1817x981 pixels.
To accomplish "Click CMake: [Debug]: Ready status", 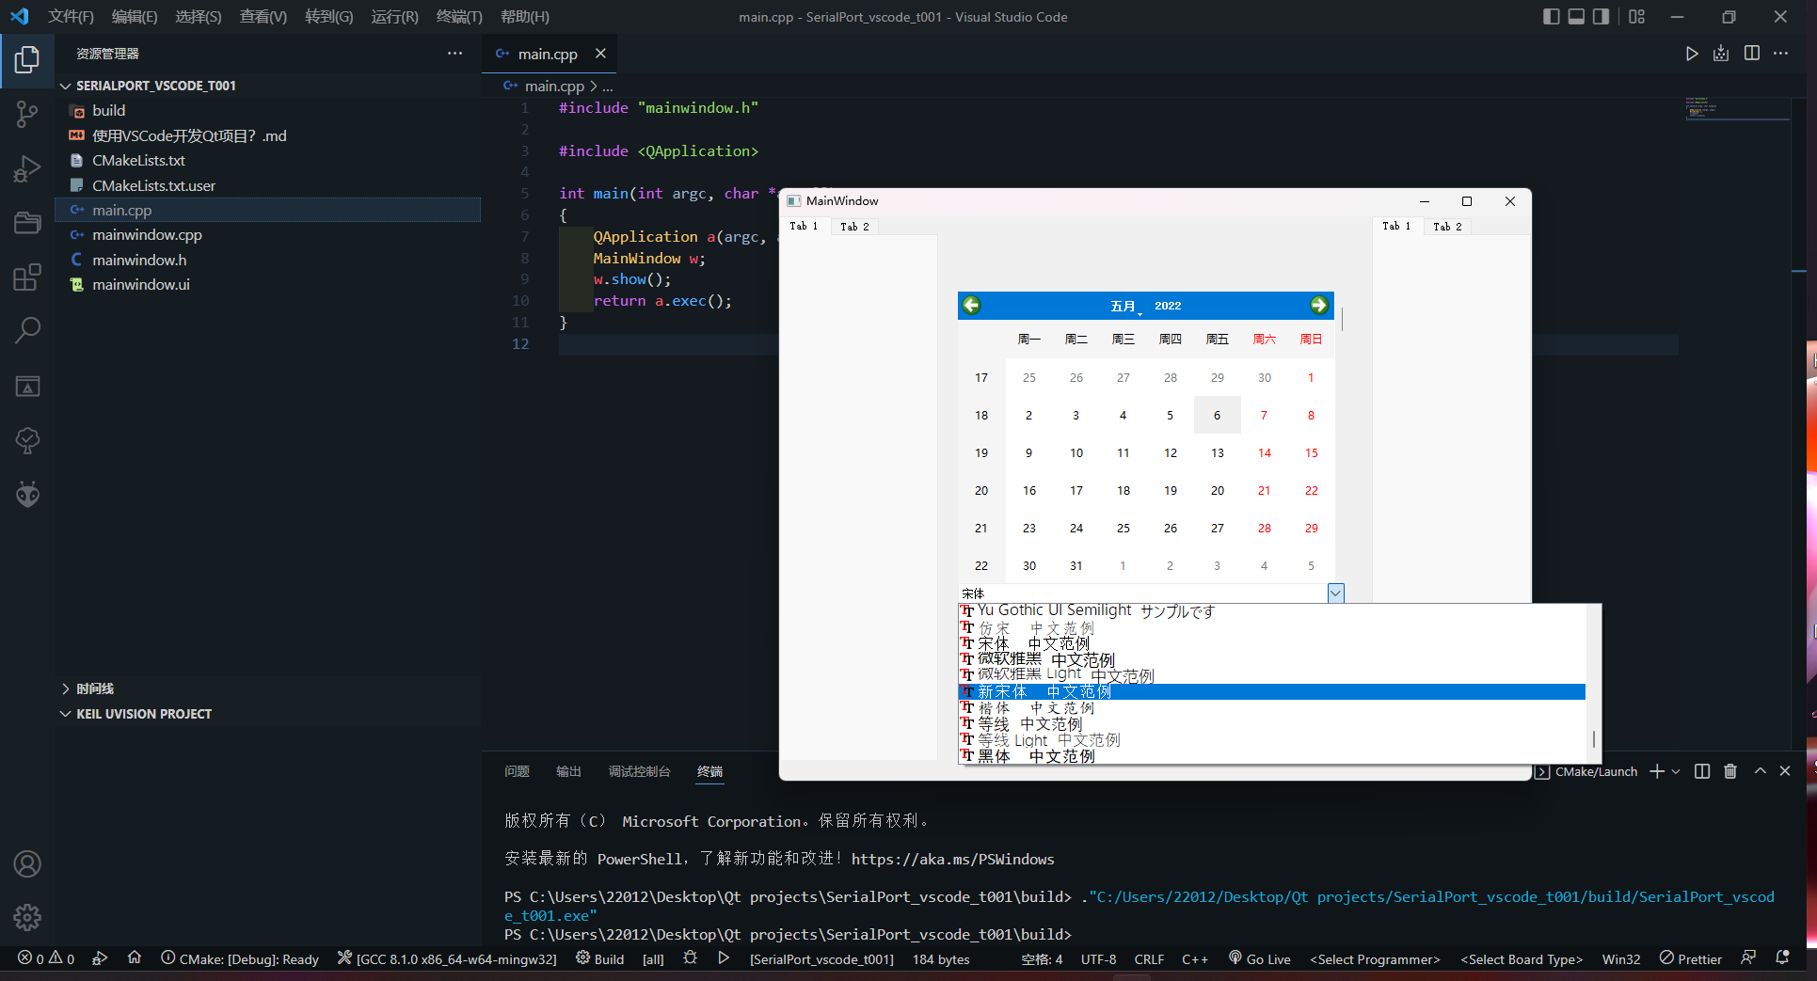I will [x=240, y=958].
